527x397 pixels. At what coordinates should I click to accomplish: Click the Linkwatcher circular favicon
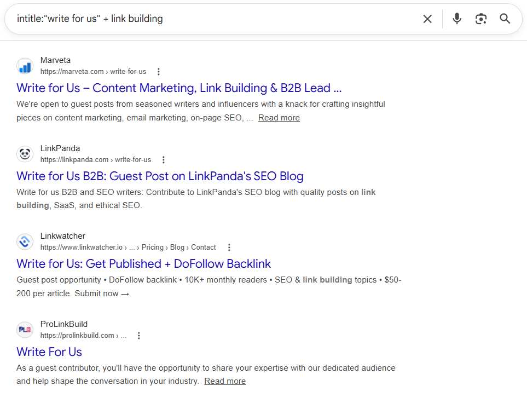[25, 241]
